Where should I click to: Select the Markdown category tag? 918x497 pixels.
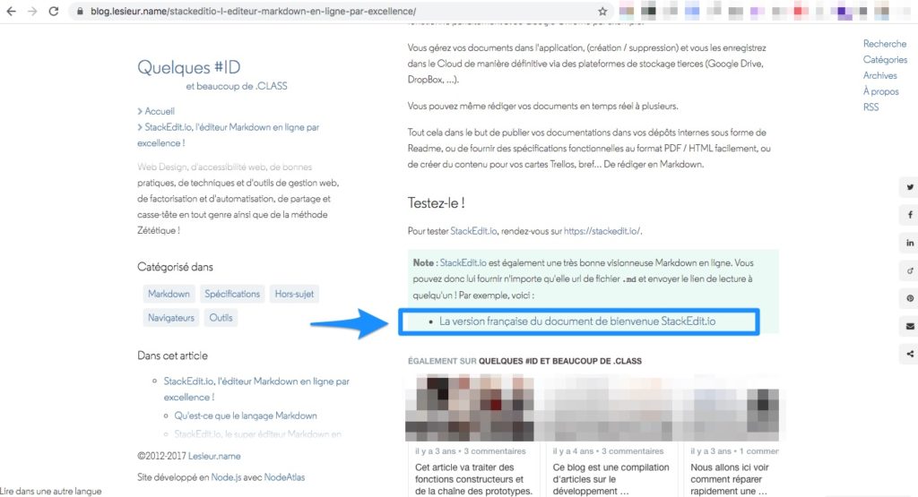tap(169, 294)
